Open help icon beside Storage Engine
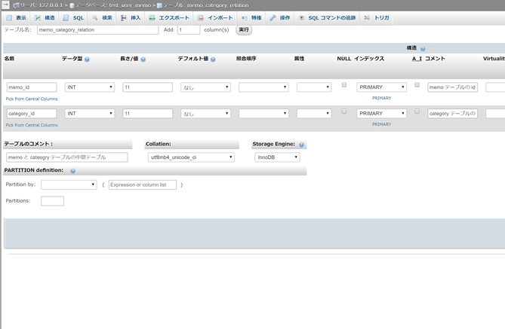The image size is (505, 329). click(301, 145)
